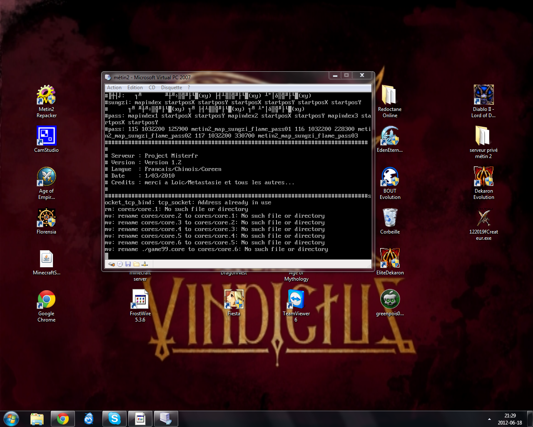Select the Google Chrome desktop icon
This screenshot has height=427, width=533.
click(x=47, y=306)
